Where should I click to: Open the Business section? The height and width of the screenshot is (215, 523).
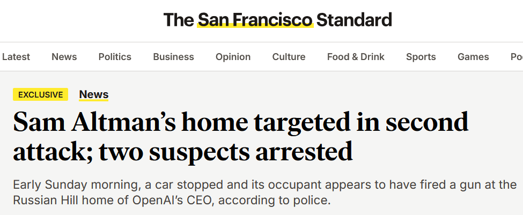point(173,57)
